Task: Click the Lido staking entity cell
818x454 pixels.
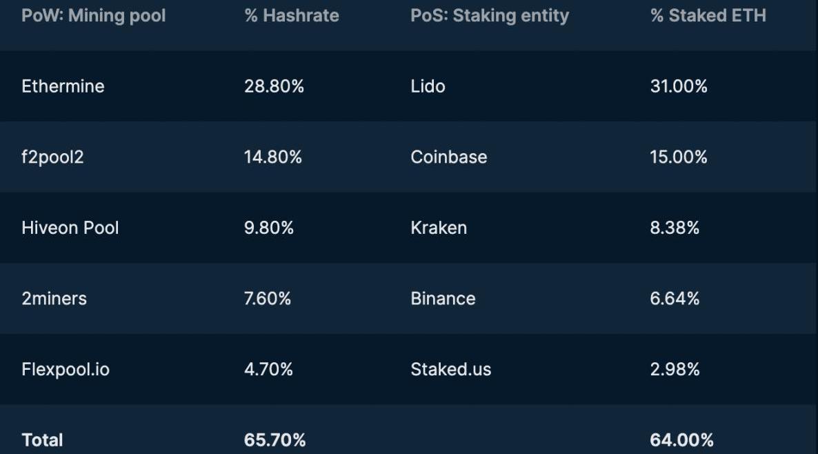Action: pos(428,86)
